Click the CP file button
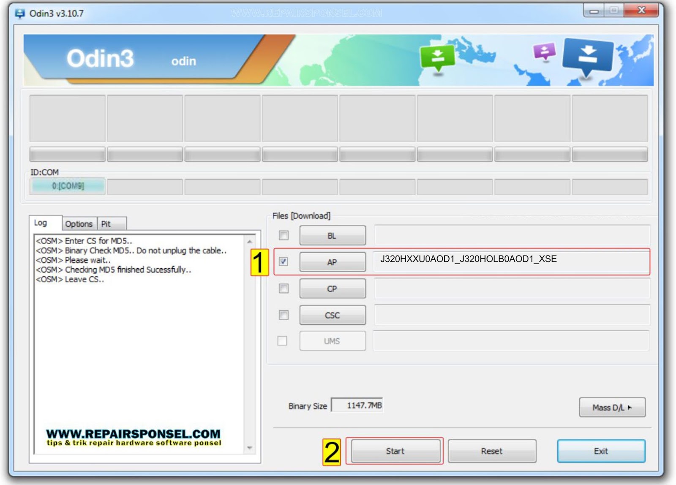 pyautogui.click(x=333, y=289)
